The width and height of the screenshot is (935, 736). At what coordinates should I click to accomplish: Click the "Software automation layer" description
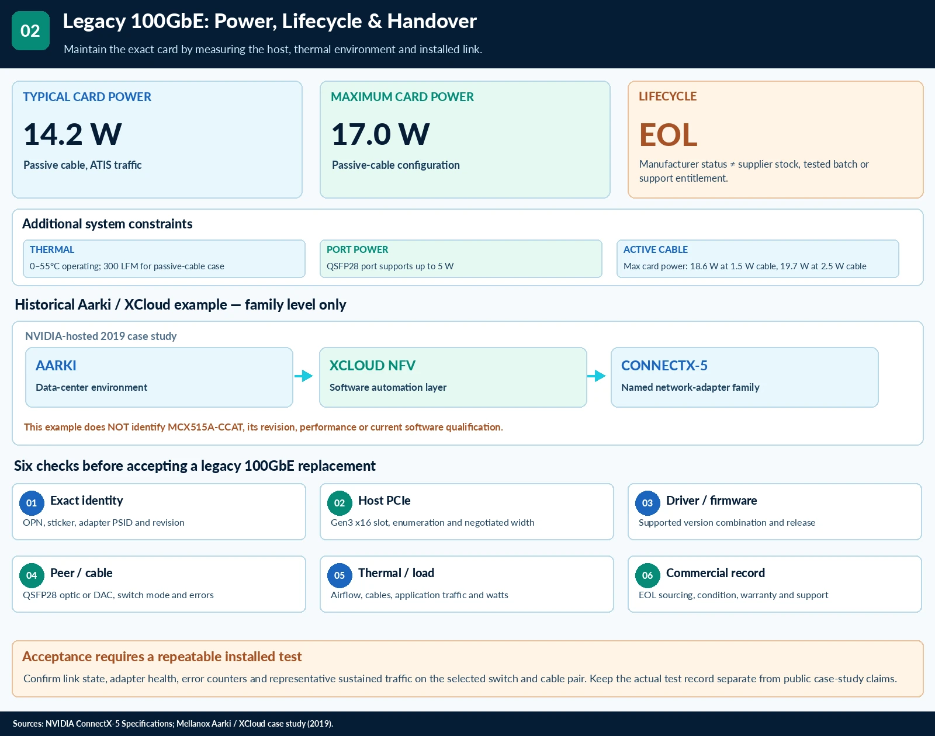[x=388, y=387]
